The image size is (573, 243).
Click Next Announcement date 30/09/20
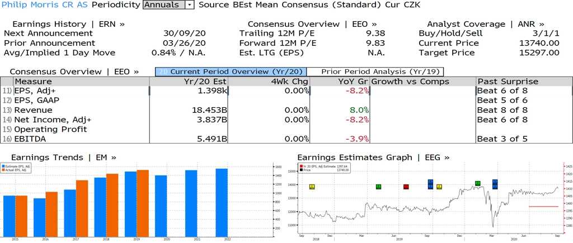185,33
